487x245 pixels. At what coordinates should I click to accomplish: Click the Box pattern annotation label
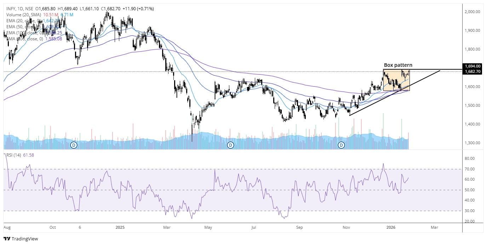[398, 65]
